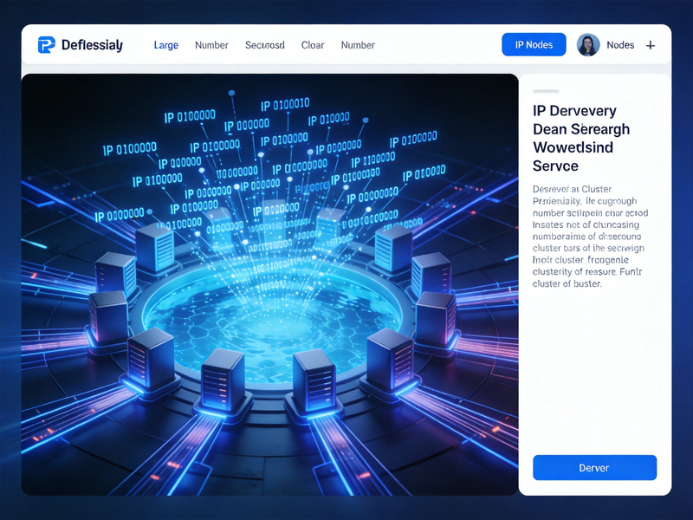Open the user profile avatar
This screenshot has height=520, width=693.
(588, 45)
